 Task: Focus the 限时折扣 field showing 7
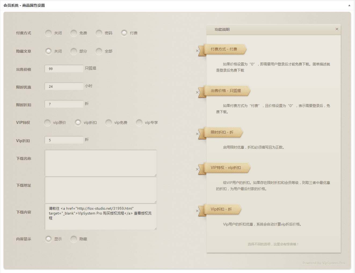tap(64, 104)
